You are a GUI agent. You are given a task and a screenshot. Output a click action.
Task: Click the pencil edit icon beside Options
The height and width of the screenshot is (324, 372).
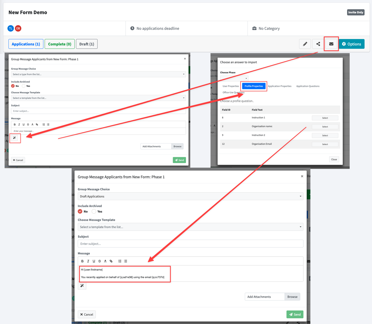(305, 44)
